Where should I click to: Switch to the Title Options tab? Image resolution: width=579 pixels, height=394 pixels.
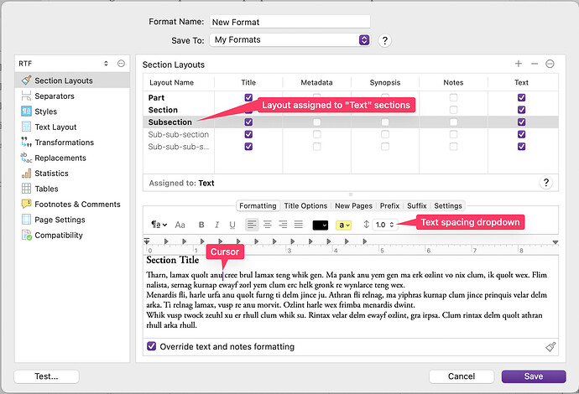tap(305, 206)
